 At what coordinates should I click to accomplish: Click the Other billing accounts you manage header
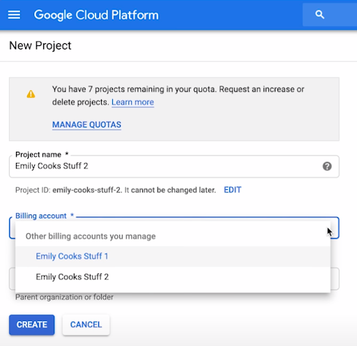coord(91,236)
